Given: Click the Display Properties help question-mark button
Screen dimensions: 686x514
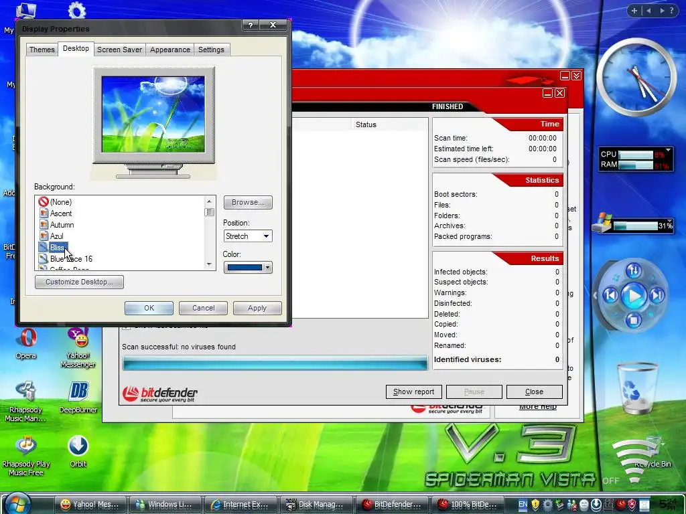Looking at the screenshot, I should click(x=251, y=25).
